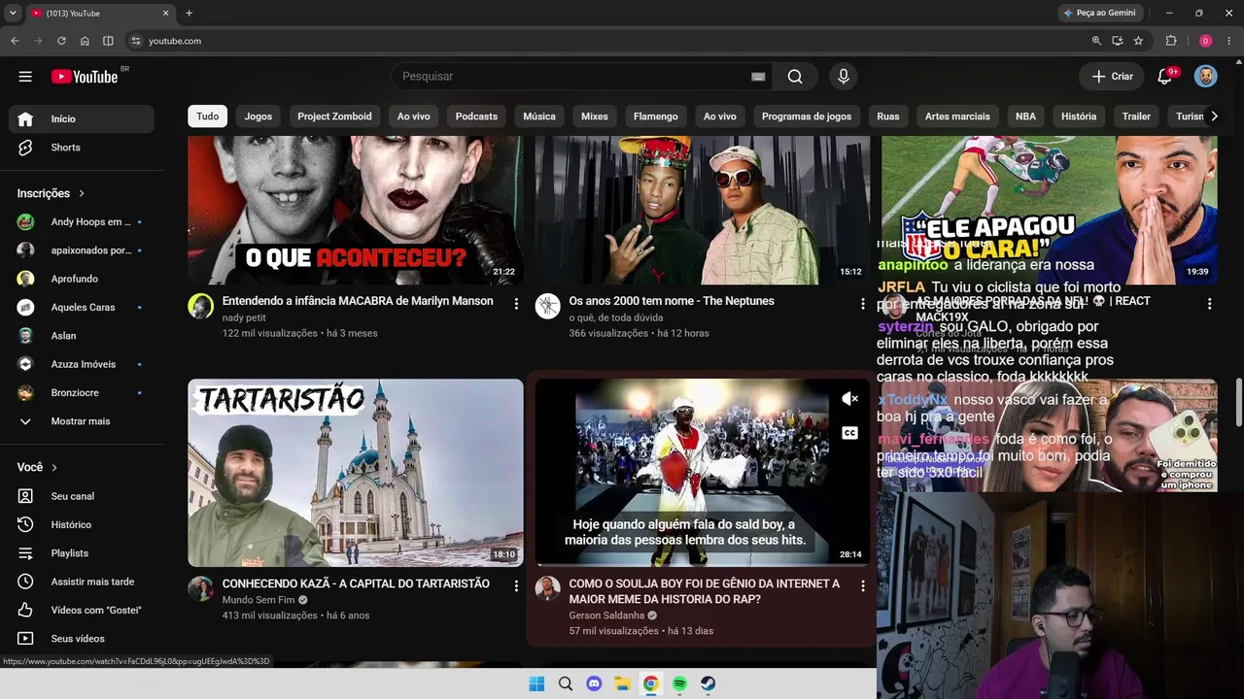Open options menu for Marilyn Manson video

(516, 304)
